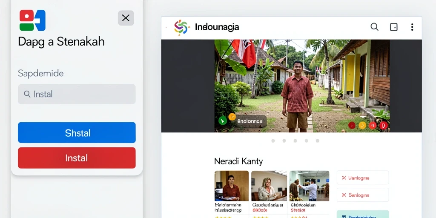Click the red circle icon marked D

(x=384, y=126)
